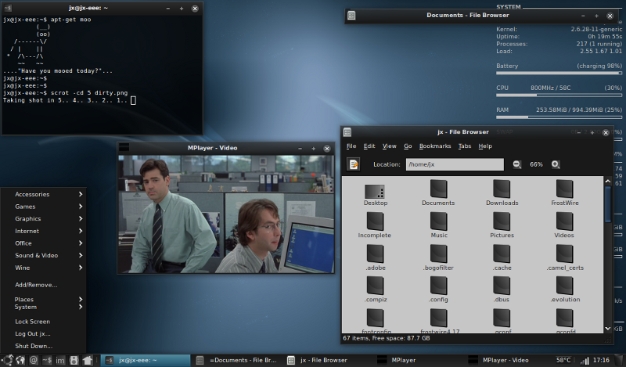Image resolution: width=626 pixels, height=367 pixels.
Task: Switch to Documents - File Browser taskbar button
Action: pyautogui.click(x=237, y=360)
